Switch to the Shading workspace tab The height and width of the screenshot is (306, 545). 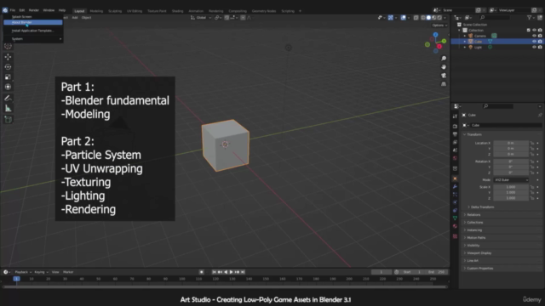click(177, 11)
